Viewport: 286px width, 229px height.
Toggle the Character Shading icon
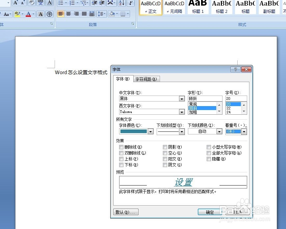click(x=40, y=14)
